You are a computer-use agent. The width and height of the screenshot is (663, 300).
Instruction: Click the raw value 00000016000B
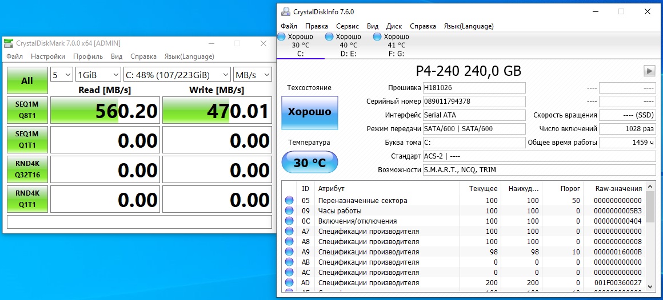(x=618, y=252)
